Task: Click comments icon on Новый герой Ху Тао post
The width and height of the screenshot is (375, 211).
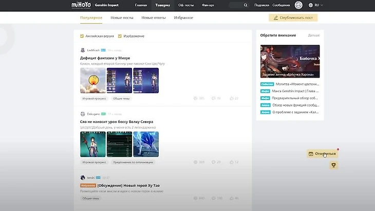Action: click(x=214, y=198)
